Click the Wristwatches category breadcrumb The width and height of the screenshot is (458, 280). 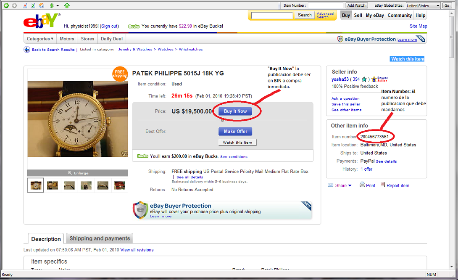pos(191,49)
